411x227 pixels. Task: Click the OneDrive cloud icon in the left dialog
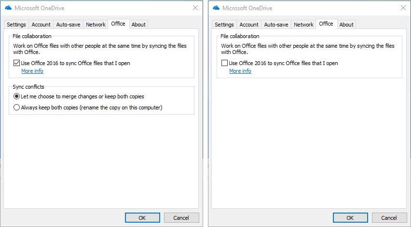pyautogui.click(x=8, y=8)
